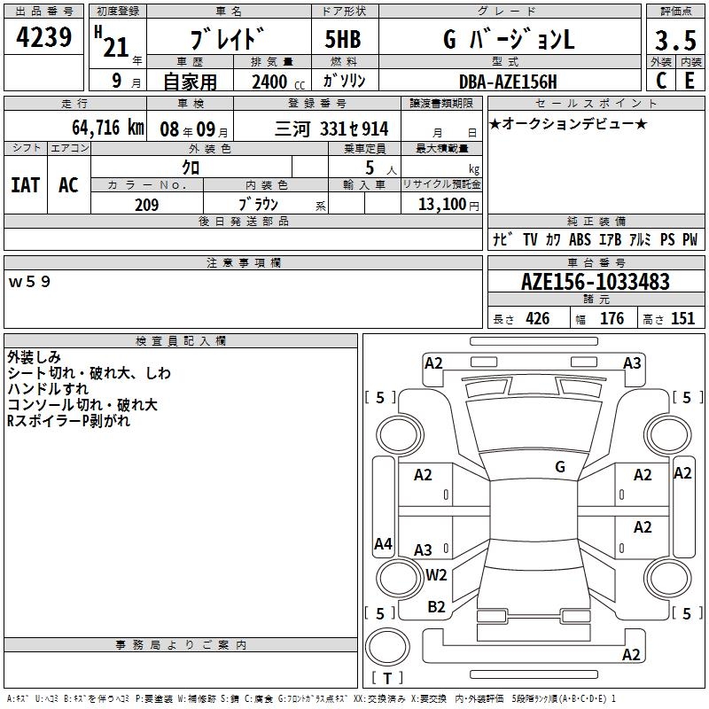Click the registration month 9 月
The width and height of the screenshot is (709, 709).
pos(126,81)
